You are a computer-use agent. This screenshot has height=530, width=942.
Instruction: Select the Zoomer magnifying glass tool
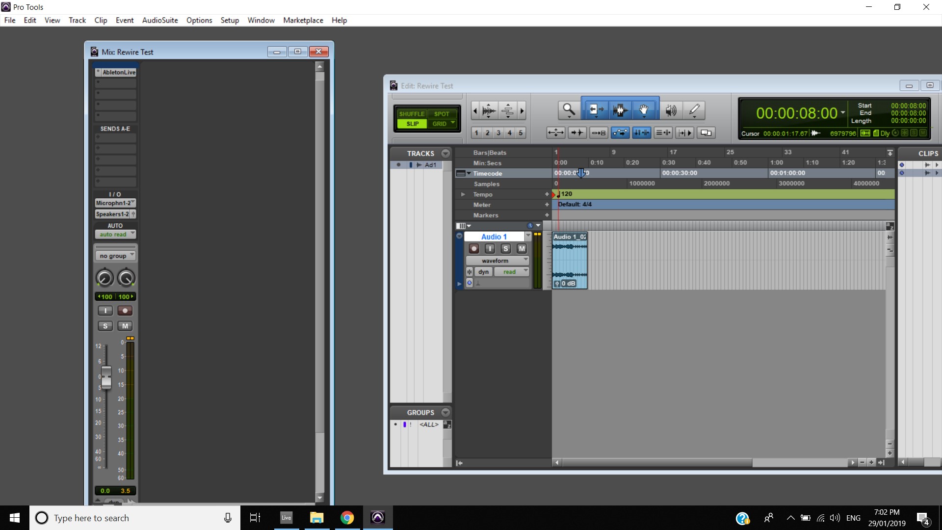tap(568, 109)
